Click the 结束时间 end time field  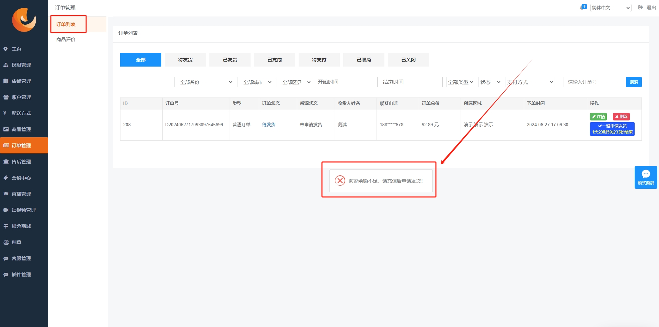click(412, 82)
